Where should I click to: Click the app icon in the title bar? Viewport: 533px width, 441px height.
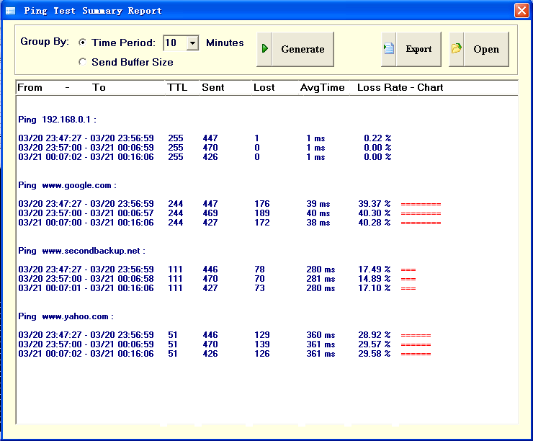10,11
